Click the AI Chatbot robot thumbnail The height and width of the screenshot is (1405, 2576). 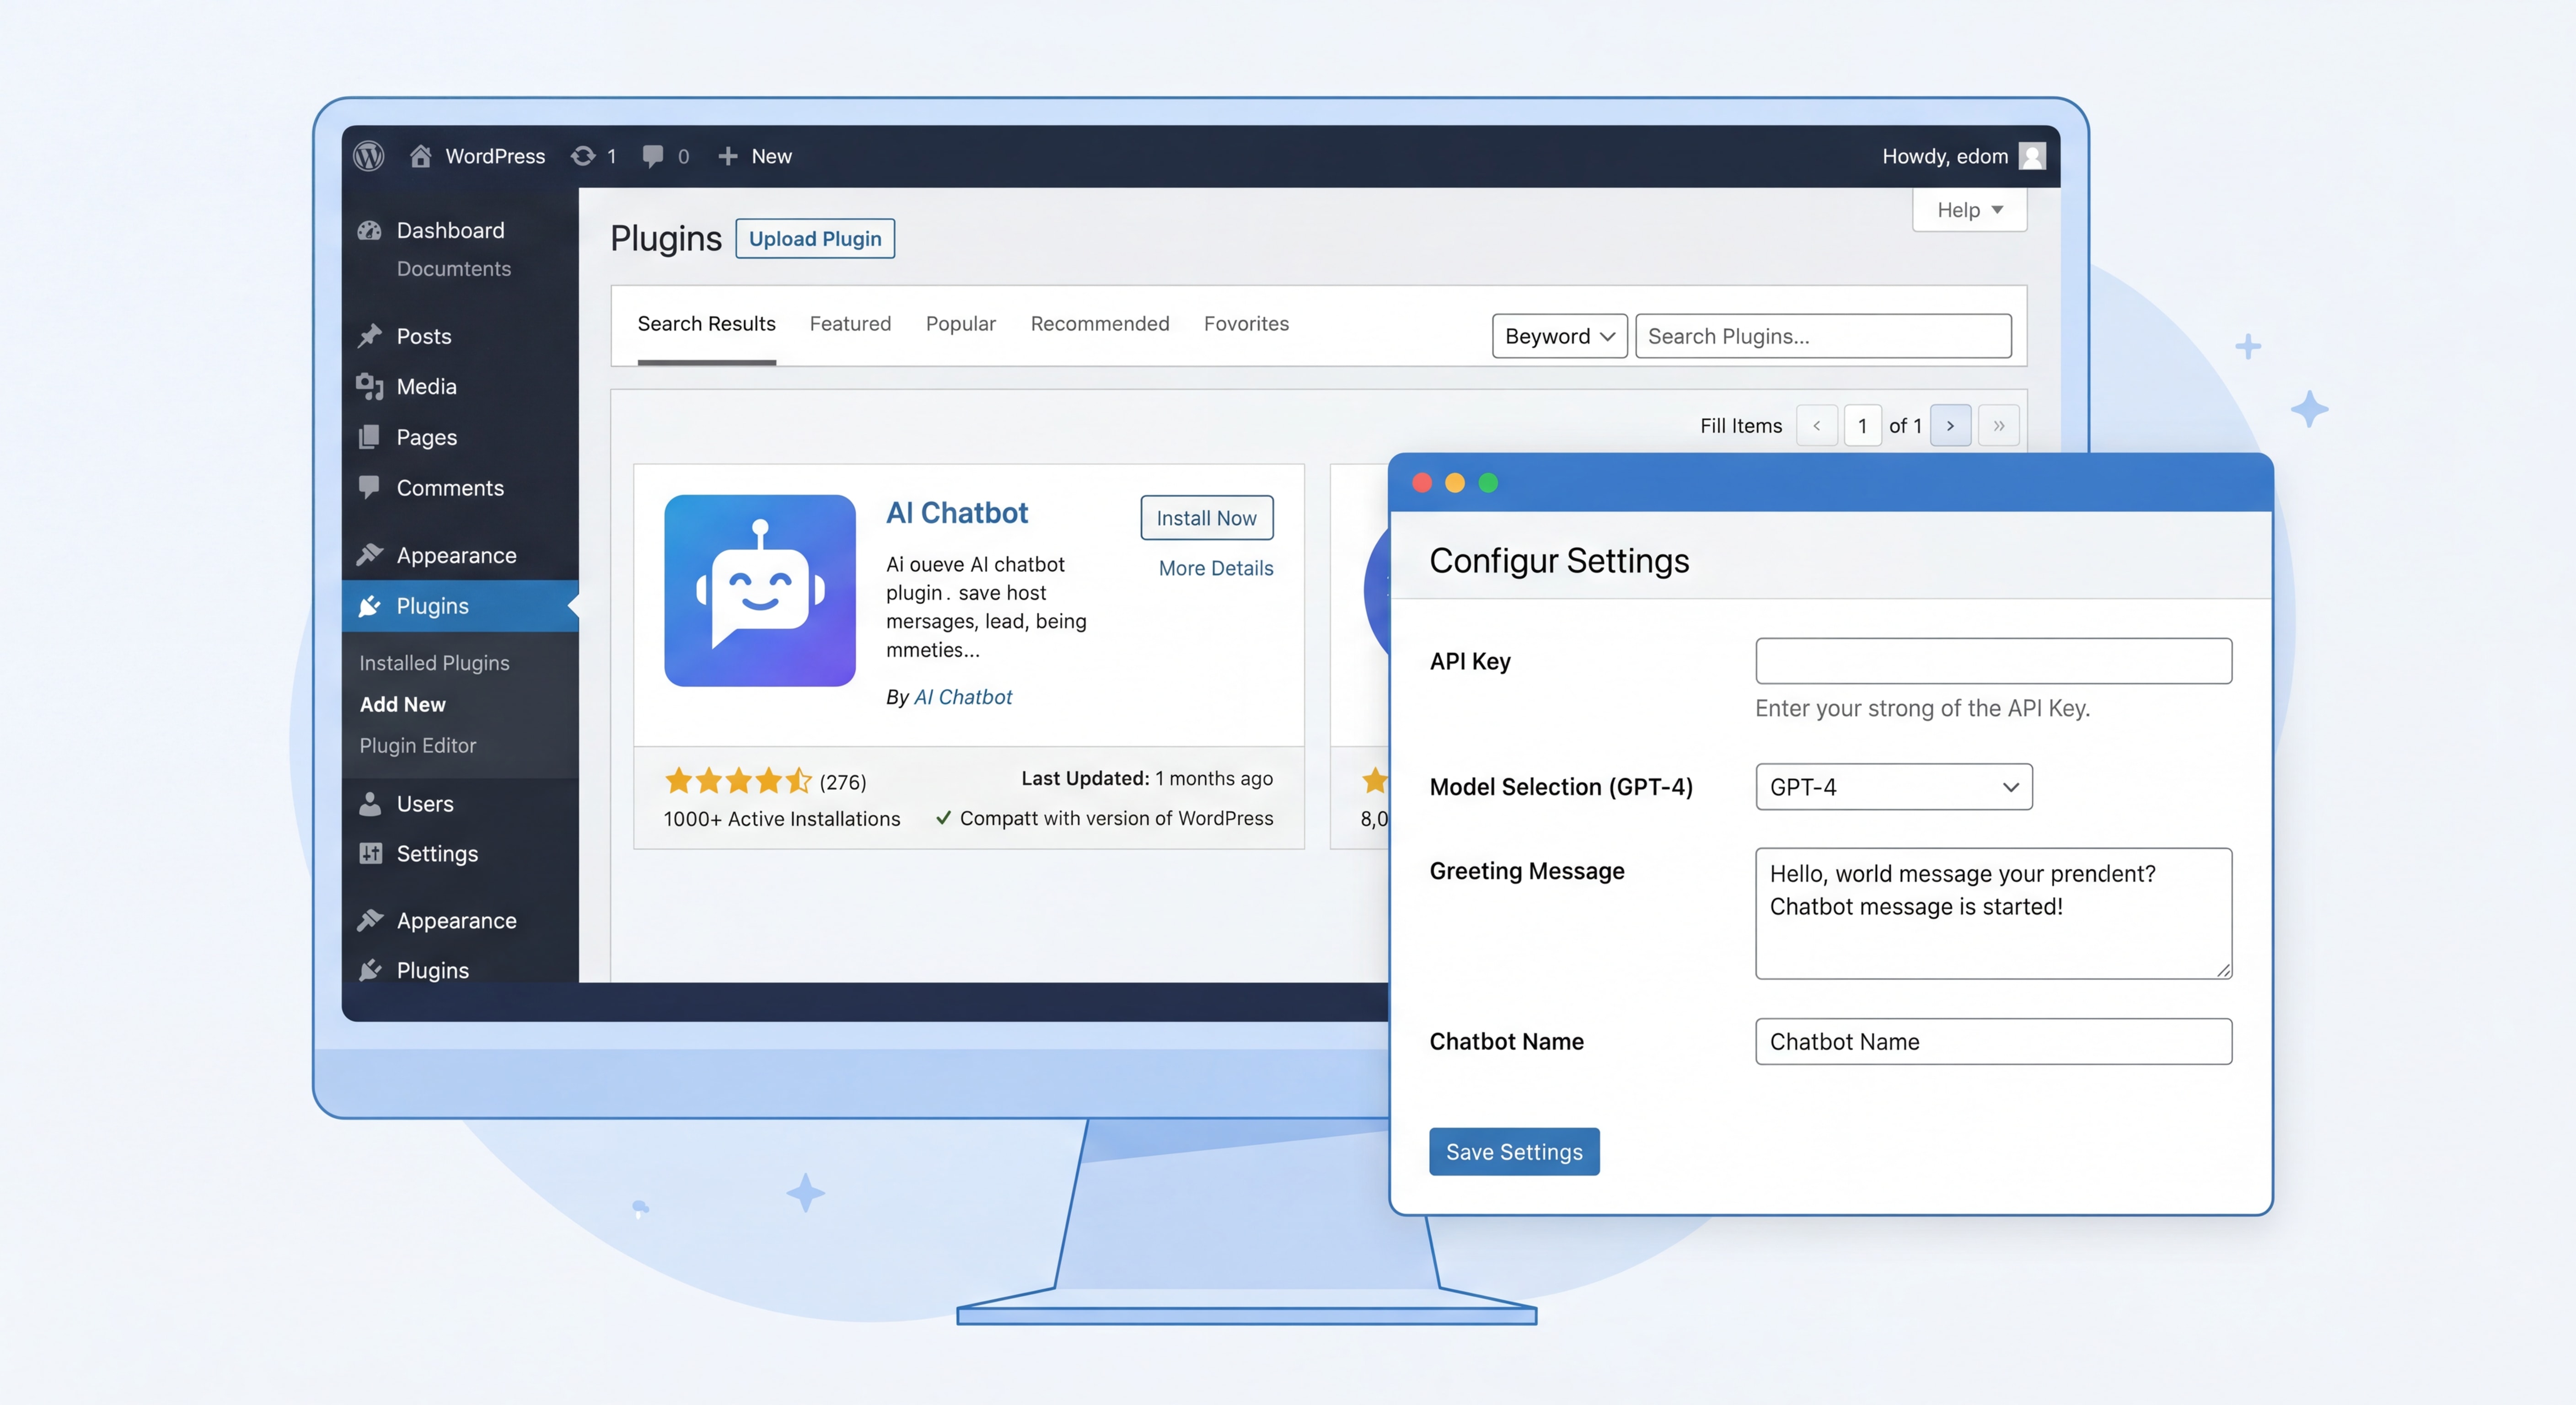[760, 590]
